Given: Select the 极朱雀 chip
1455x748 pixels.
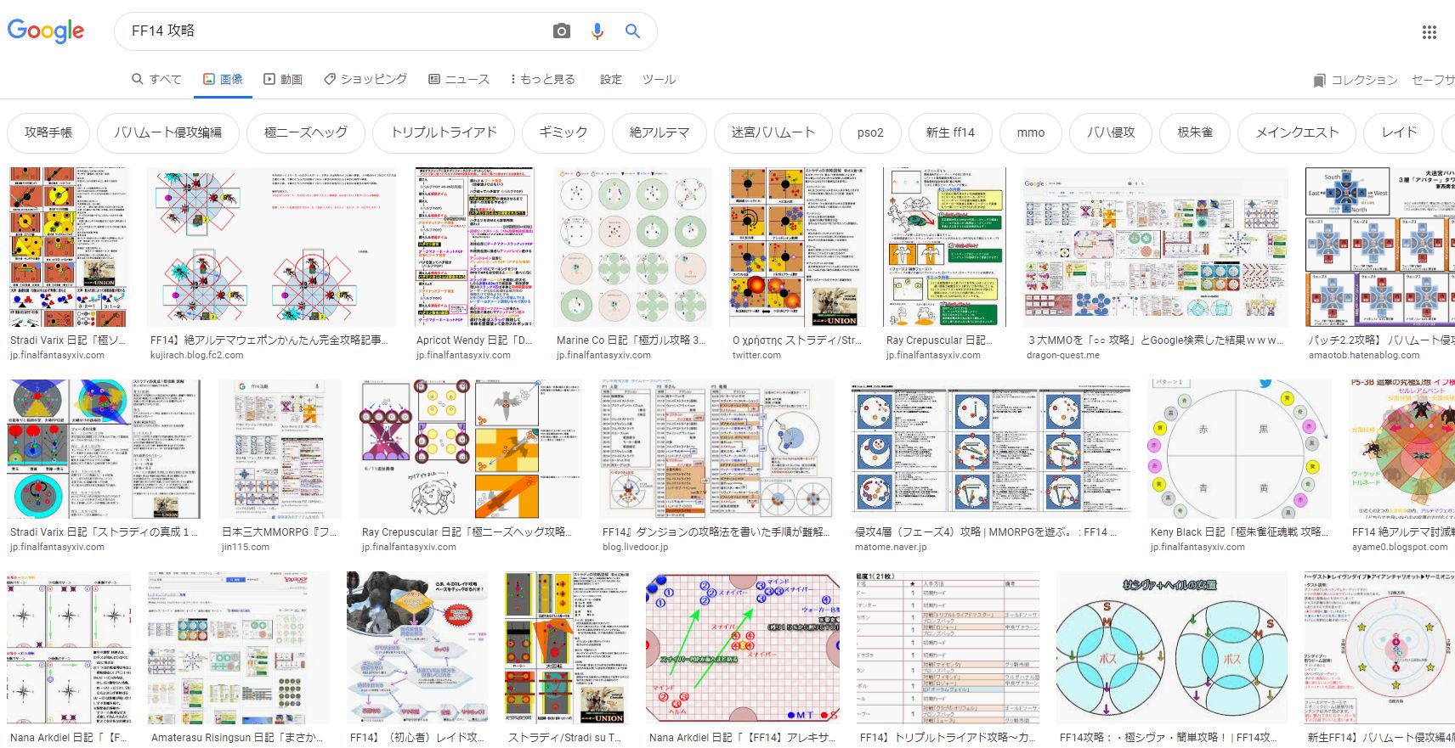Looking at the screenshot, I should 1195,132.
